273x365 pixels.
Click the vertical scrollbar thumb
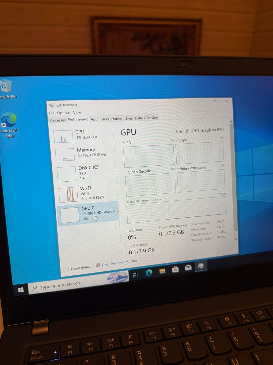coord(233,177)
